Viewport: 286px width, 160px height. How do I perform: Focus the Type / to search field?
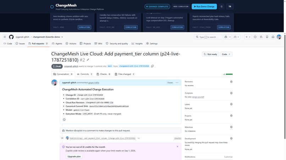[208, 37]
